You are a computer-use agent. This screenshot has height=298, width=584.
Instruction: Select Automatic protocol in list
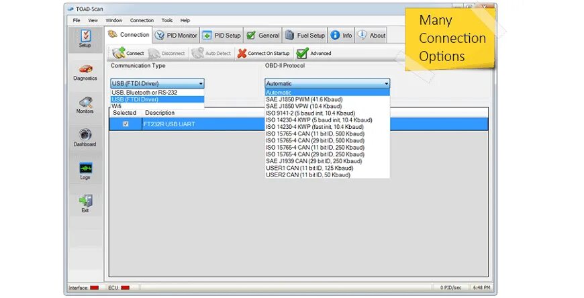tap(328, 93)
